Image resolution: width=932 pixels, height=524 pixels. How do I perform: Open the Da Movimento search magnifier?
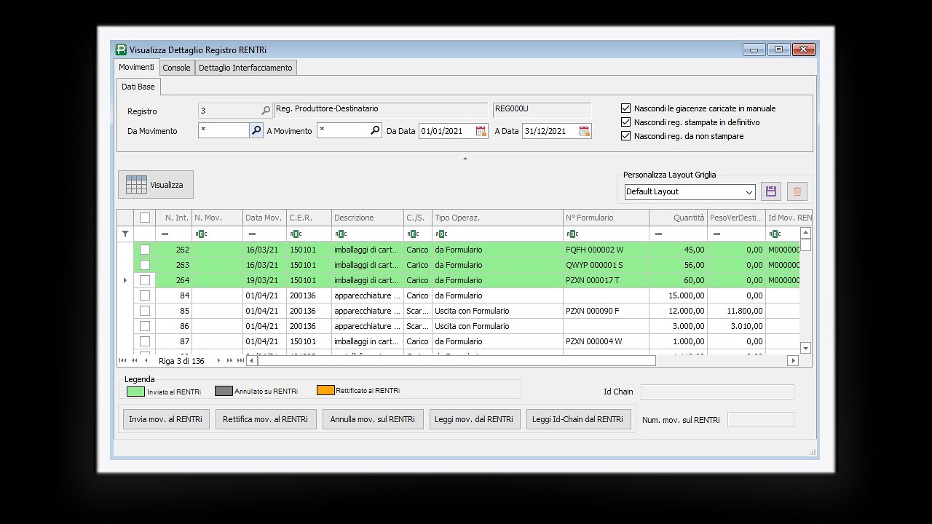256,130
